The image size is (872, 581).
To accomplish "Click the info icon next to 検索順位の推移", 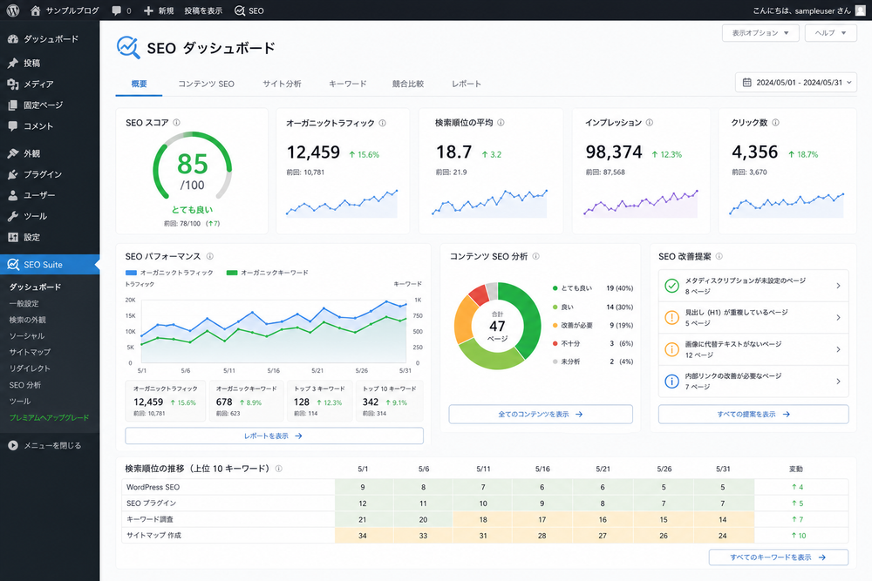I will (x=279, y=469).
